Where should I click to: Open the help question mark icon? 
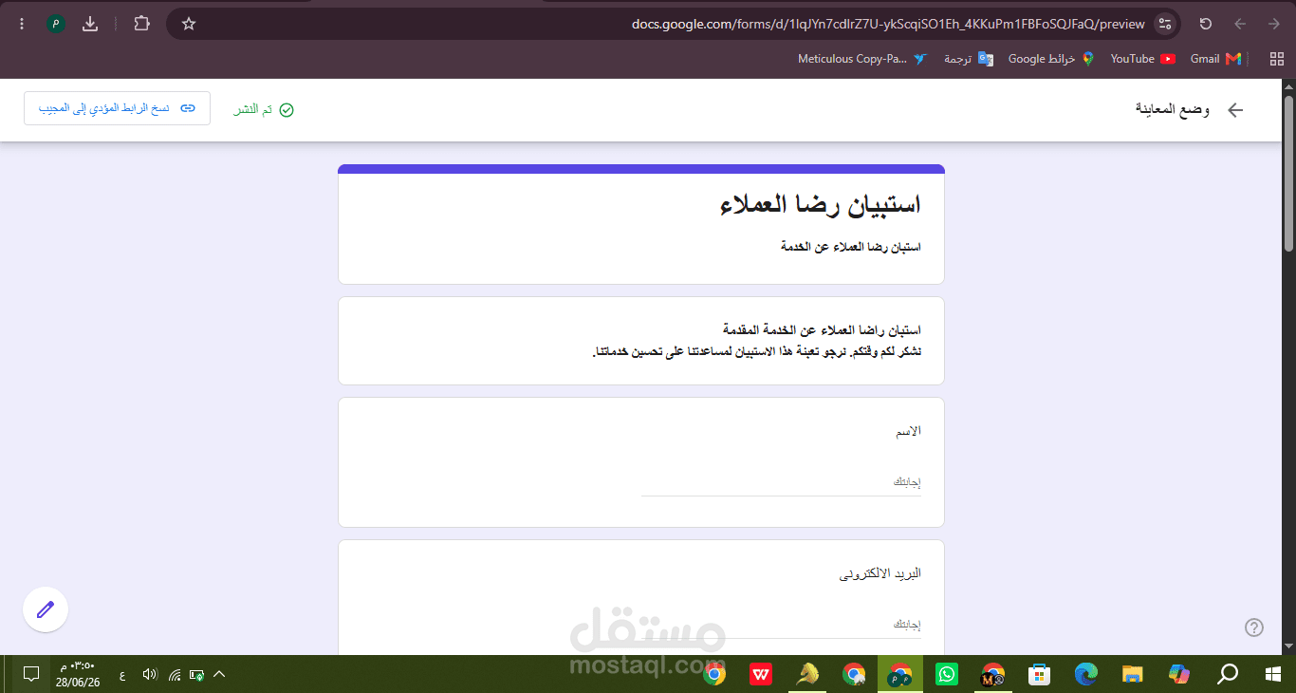click(x=1253, y=627)
